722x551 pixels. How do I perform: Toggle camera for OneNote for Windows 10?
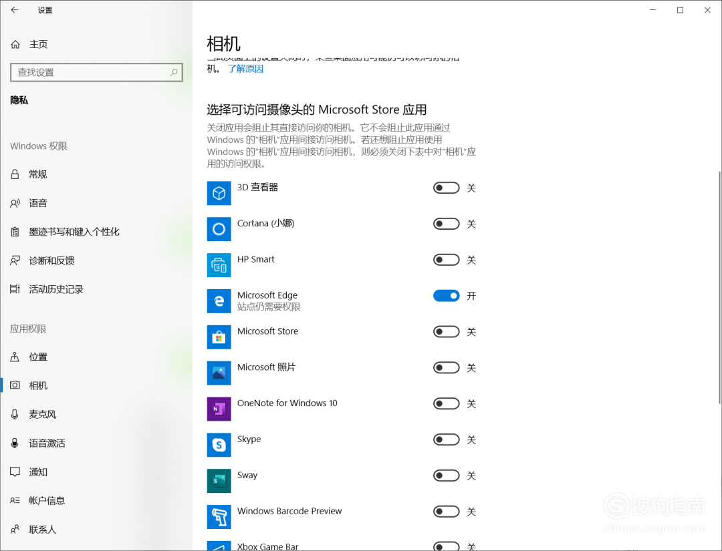(x=446, y=403)
